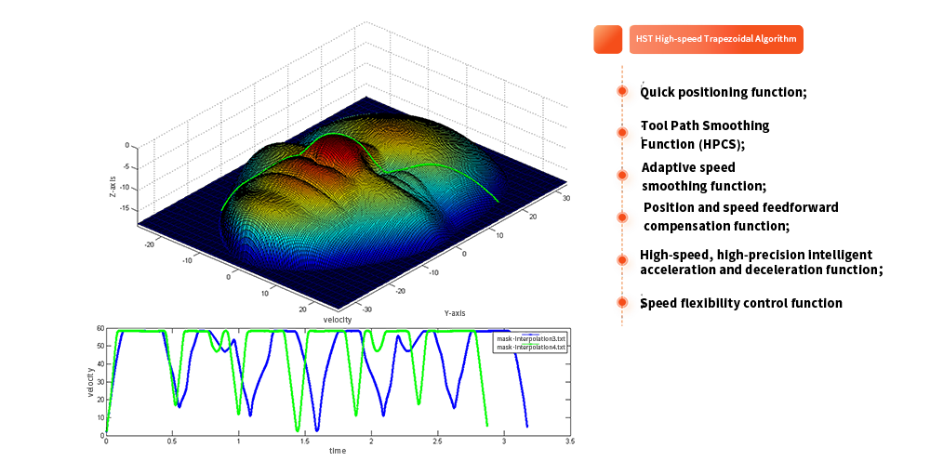Image resolution: width=930 pixels, height=474 pixels.
Task: Click the HST High-speed Trapezoidal Algorithm banner
Action: pos(713,39)
